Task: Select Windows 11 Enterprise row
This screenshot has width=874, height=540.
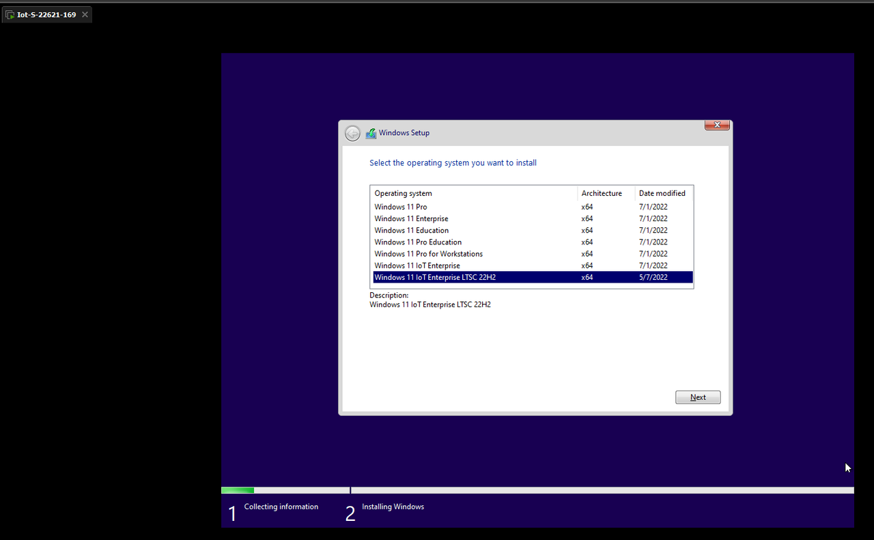Action: (x=533, y=218)
